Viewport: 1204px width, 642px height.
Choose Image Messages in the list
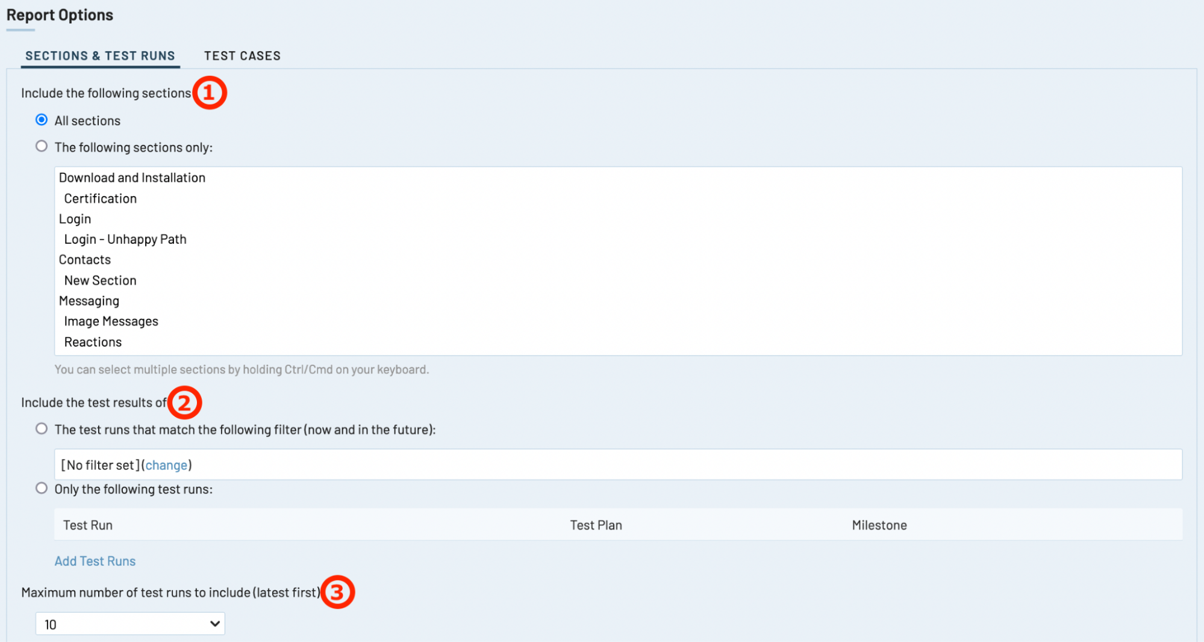(111, 321)
